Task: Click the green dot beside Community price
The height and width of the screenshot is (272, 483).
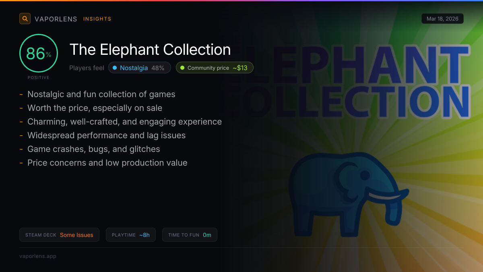Action: 182,68
